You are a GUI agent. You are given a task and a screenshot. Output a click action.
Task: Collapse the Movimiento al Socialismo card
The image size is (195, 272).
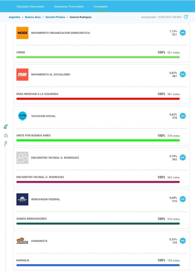[183, 74]
